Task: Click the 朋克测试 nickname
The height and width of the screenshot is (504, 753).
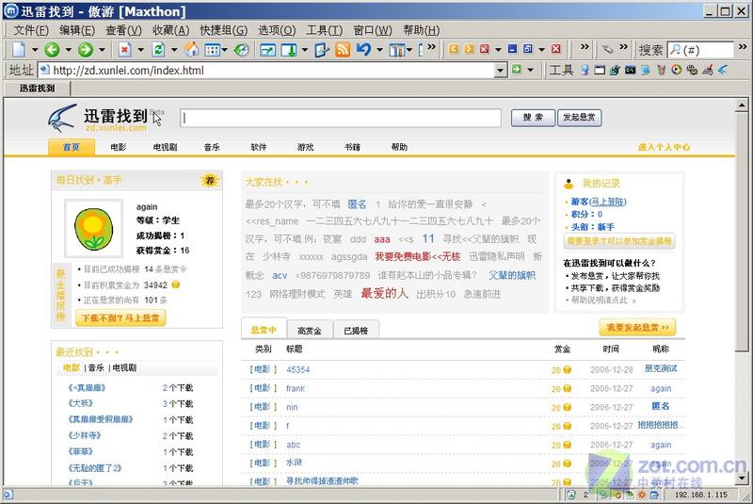Action: coord(661,368)
